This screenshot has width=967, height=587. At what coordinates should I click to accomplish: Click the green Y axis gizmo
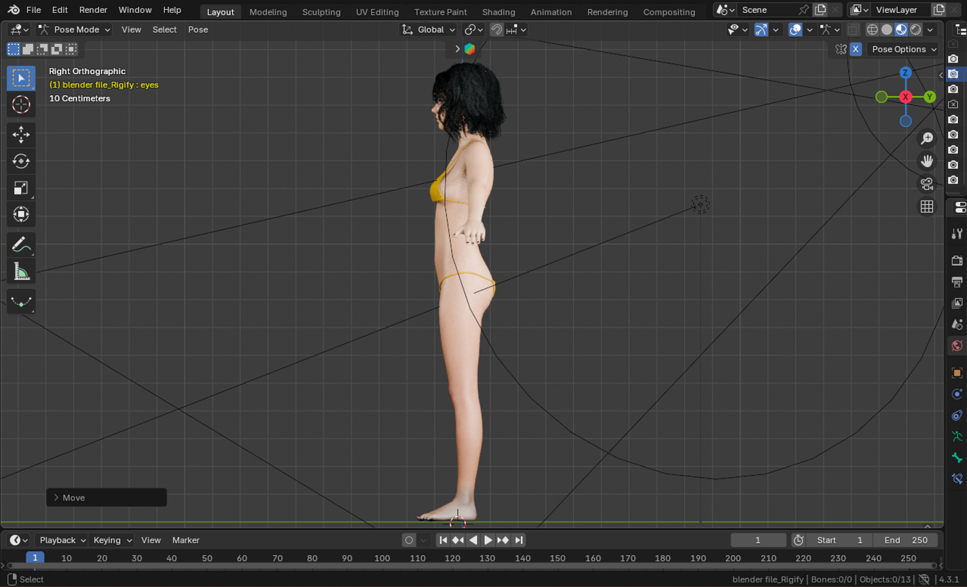[x=930, y=97]
